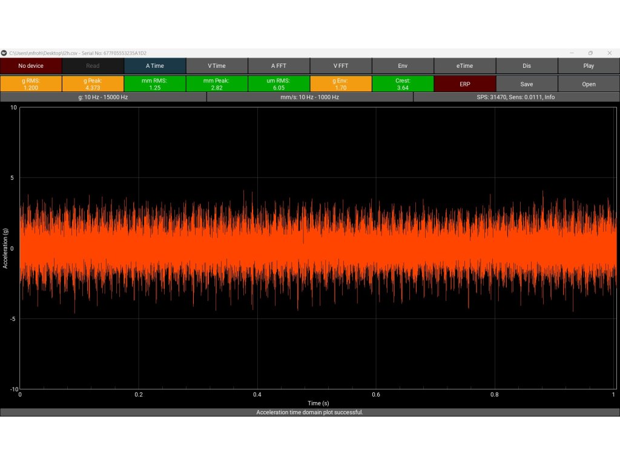Click the Crest 3.64 indicator
Image resolution: width=620 pixels, height=465 pixels.
[403, 84]
